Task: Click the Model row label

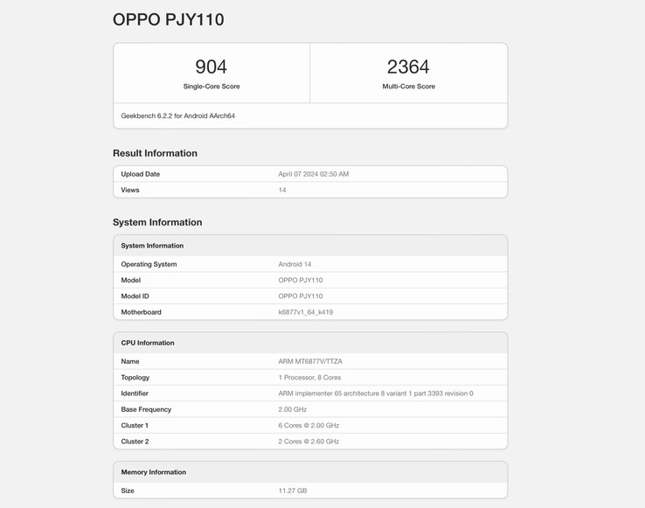Action: (x=131, y=281)
